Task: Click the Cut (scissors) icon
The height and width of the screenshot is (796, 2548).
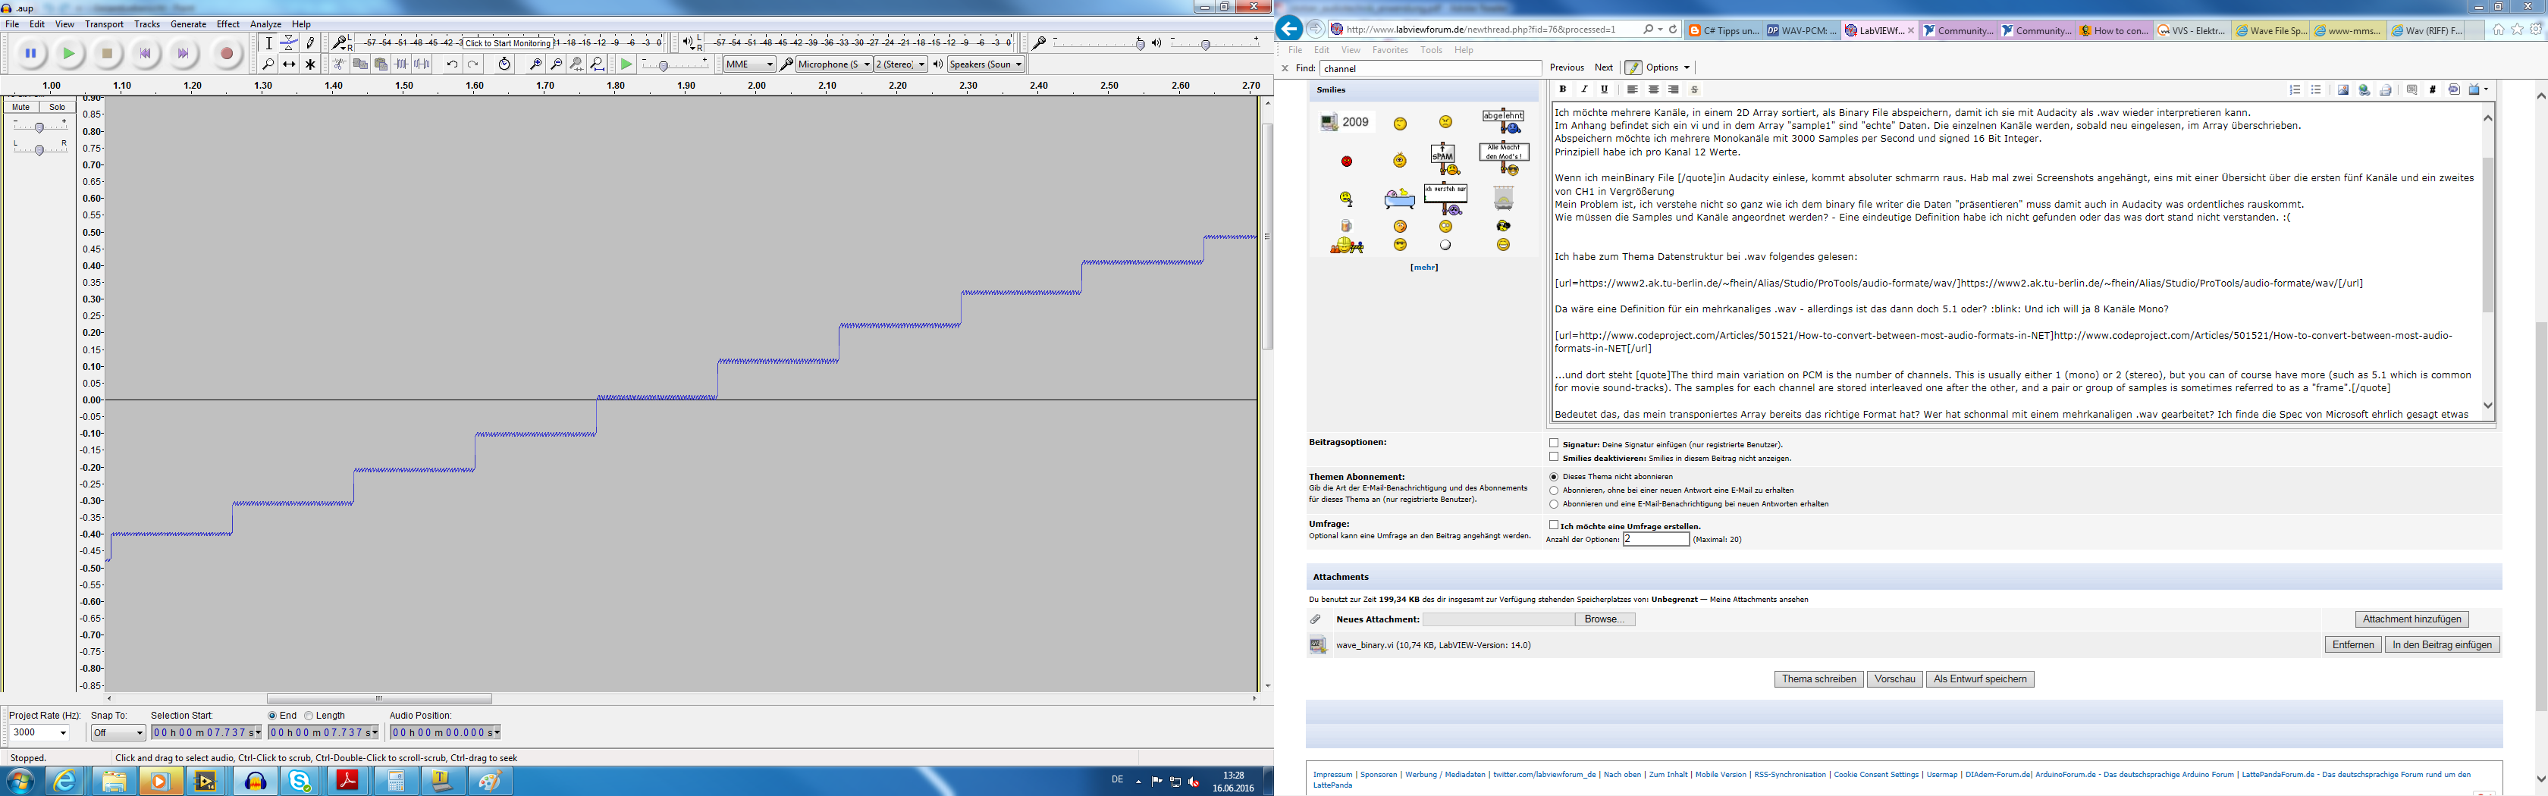Action: [339, 64]
